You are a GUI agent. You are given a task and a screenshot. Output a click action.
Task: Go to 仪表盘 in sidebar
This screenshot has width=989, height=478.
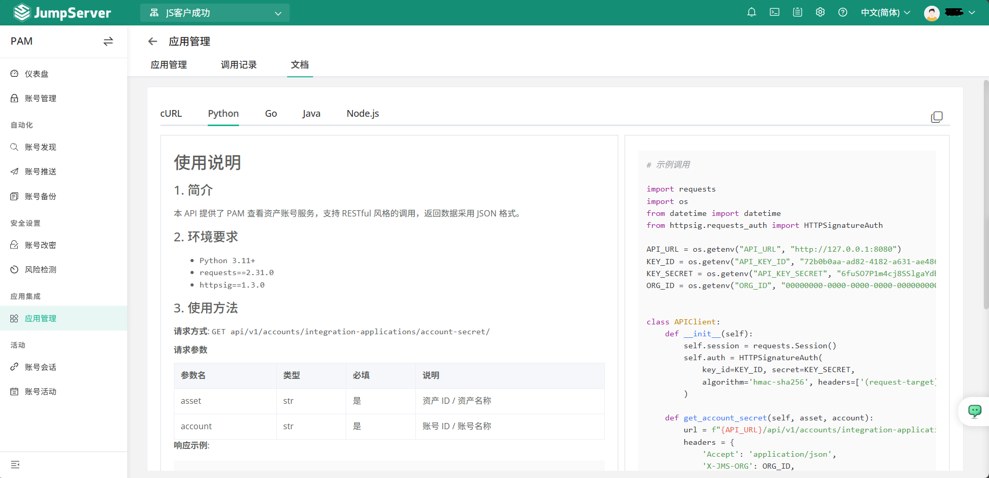pyautogui.click(x=63, y=74)
